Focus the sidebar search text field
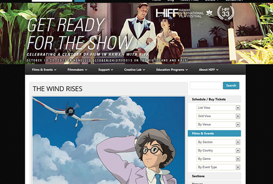The image size is (273, 184). [205, 85]
